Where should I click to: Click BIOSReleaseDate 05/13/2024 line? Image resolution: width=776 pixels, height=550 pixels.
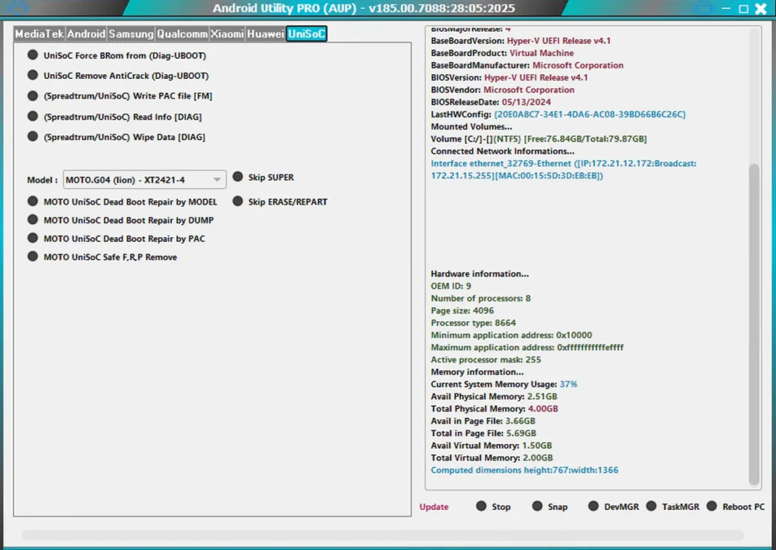491,102
